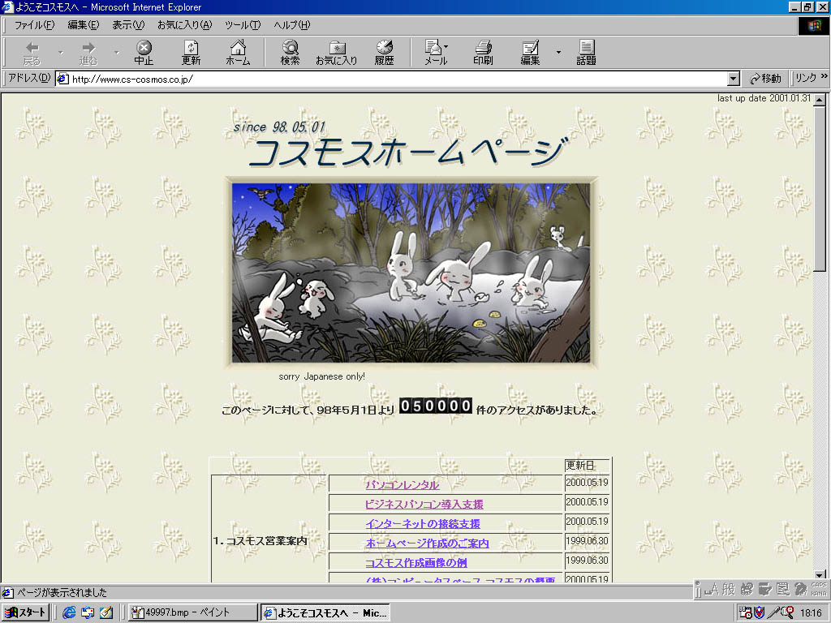Click the Go (移動) button
The image size is (831, 623).
pos(765,79)
